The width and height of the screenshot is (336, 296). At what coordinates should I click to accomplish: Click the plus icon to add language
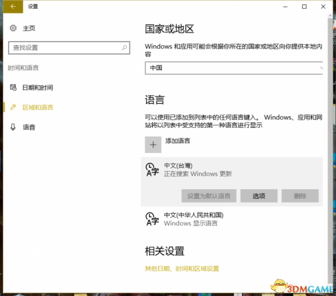153,145
